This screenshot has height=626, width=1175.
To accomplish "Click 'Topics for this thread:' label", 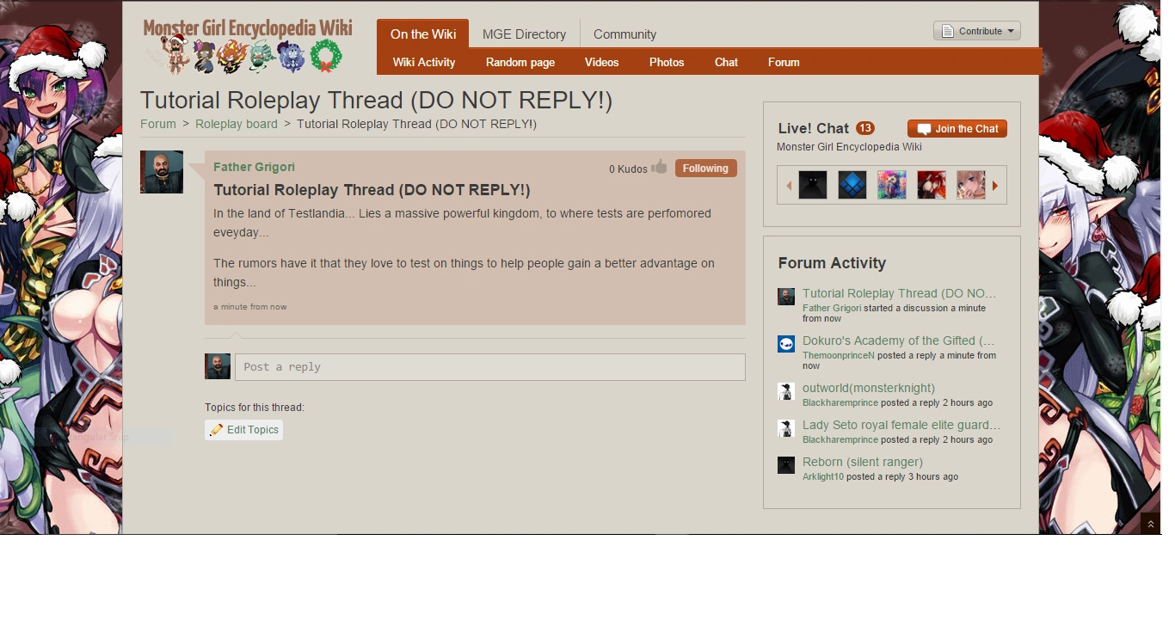I will (x=255, y=408).
